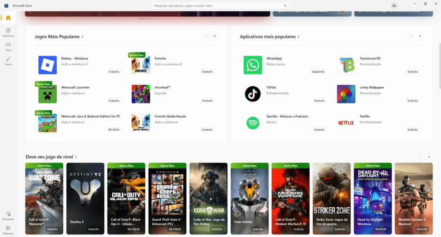Show next games in Eleve seu jogo row
The height and width of the screenshot is (237, 441).
pos(429,157)
